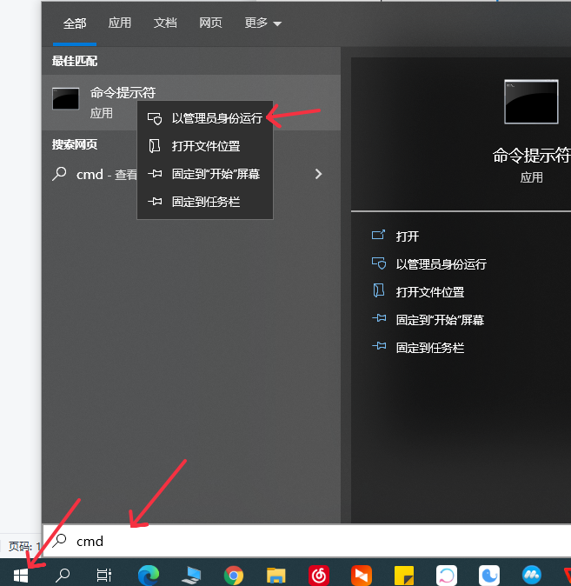Open the blue cloud-shaped app in taskbar
This screenshot has width=571, height=586.
click(532, 576)
